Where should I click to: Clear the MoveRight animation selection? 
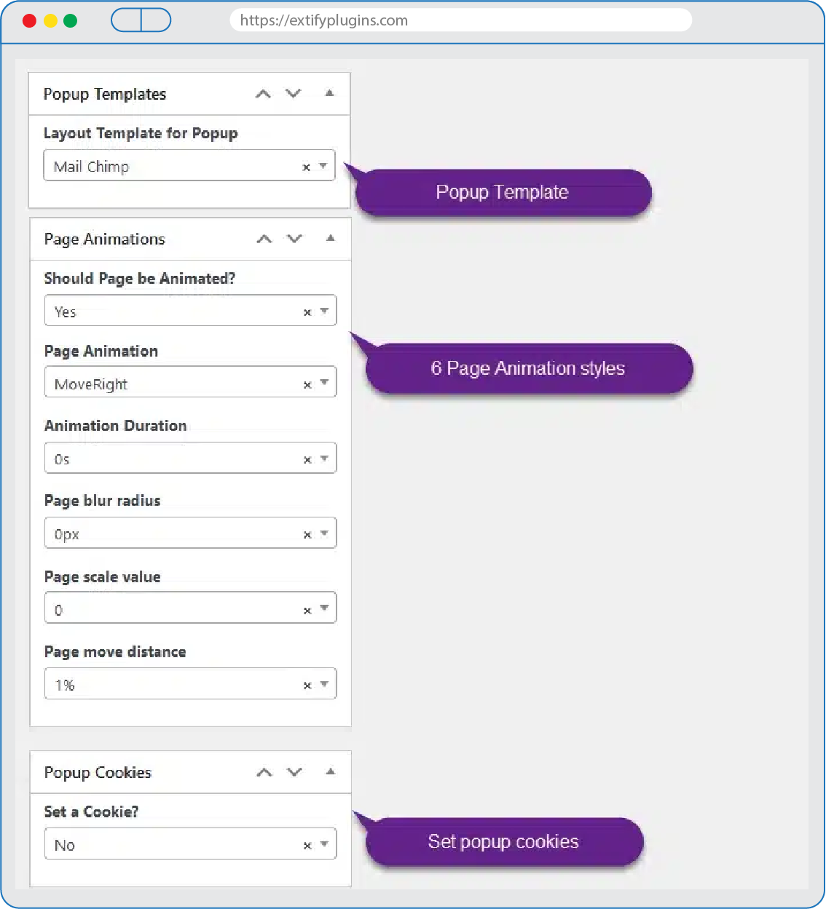coord(307,385)
